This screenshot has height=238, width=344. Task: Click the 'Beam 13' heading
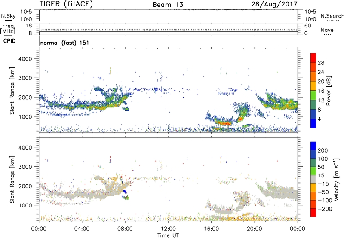click(168, 5)
